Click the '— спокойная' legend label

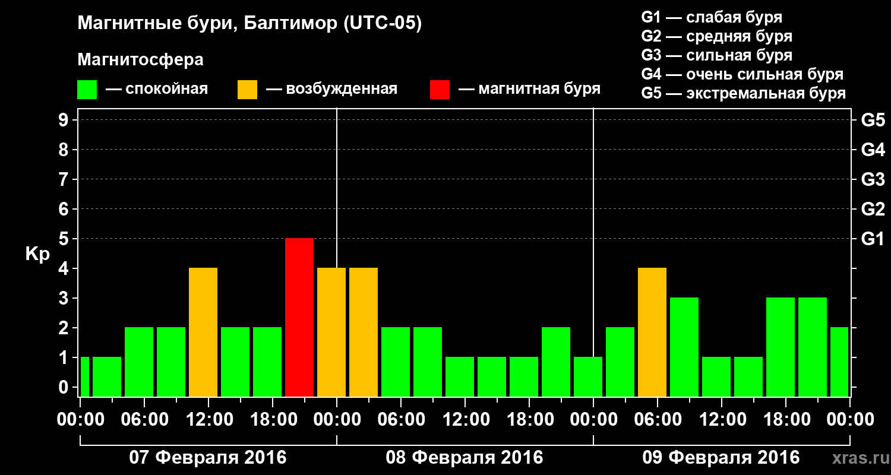(x=157, y=89)
